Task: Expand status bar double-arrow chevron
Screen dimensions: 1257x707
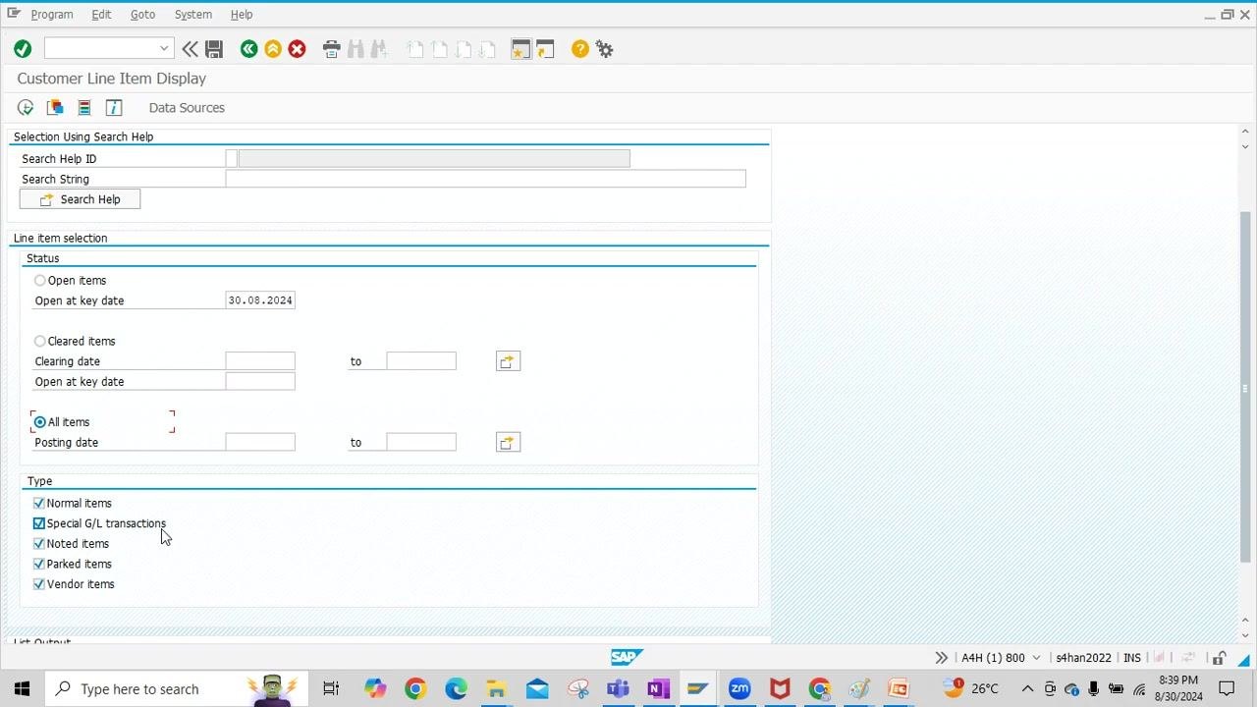Action: click(942, 658)
